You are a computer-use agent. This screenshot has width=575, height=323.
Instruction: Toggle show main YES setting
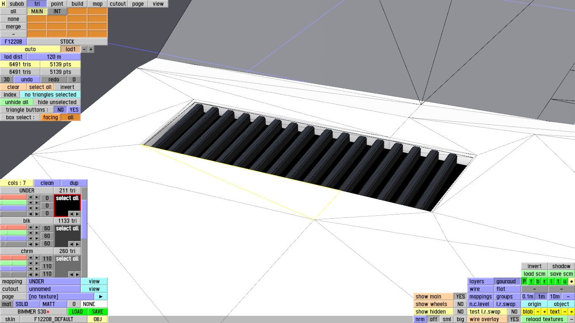point(461,297)
